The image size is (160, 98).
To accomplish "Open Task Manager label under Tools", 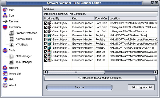I will 24,62.
